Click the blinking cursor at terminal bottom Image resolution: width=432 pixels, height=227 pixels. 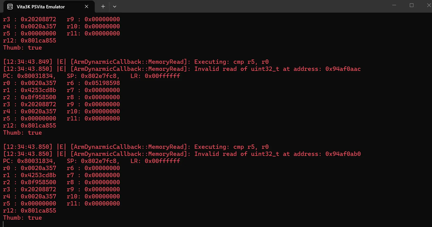tap(3, 224)
